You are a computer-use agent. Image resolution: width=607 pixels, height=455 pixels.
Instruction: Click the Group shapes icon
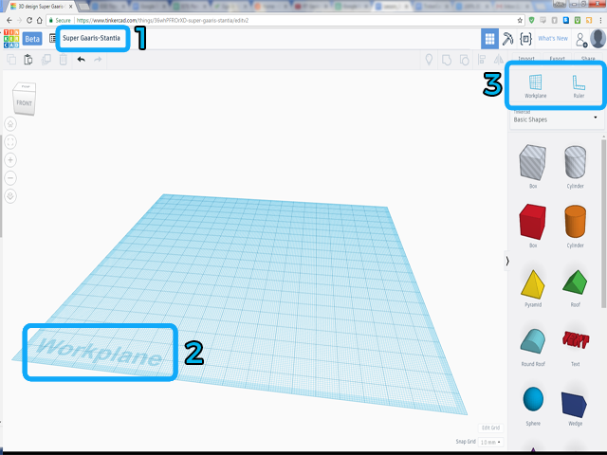pos(447,60)
